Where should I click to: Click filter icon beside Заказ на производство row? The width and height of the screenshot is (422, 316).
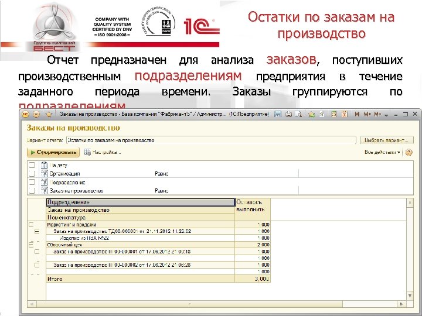(x=45, y=191)
